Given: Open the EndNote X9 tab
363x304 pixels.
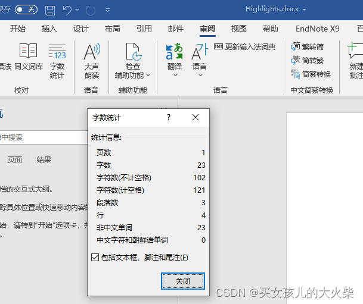Looking at the screenshot, I should [318, 29].
